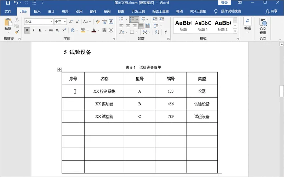The width and height of the screenshot is (284, 177).
Task: Apply the red font color swatch
Action: [x=94, y=30]
